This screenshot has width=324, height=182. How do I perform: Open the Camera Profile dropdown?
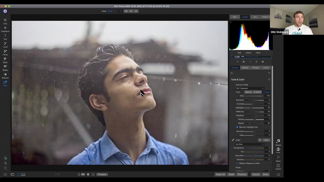point(250,88)
